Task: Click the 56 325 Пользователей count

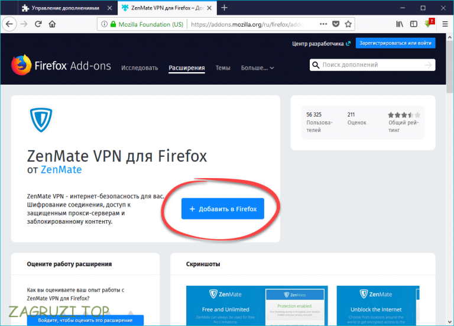Action: [319, 122]
